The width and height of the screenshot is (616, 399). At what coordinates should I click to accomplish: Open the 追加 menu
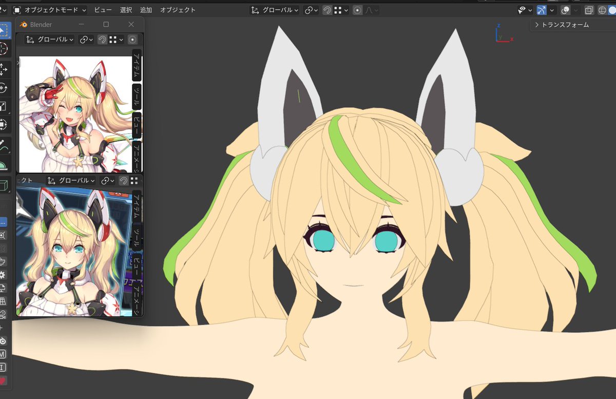pyautogui.click(x=146, y=10)
